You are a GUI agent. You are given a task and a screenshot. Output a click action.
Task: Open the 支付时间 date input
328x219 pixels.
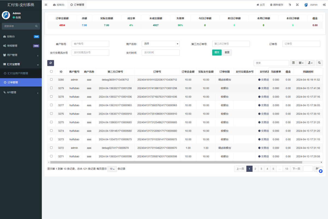pyautogui.click(x=161, y=52)
